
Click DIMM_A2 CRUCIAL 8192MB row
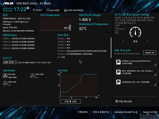coord(19,42)
